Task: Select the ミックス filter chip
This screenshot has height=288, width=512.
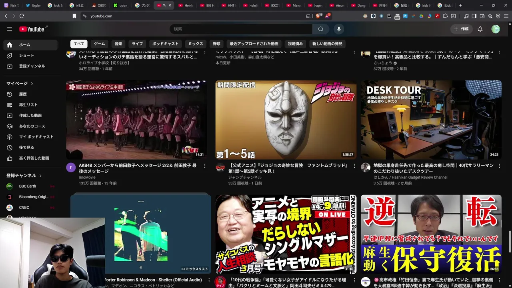Action: click(196, 44)
